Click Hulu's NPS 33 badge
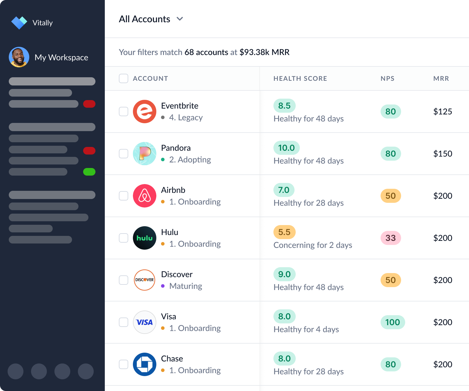Image resolution: width=469 pixels, height=391 pixels. pyautogui.click(x=391, y=238)
